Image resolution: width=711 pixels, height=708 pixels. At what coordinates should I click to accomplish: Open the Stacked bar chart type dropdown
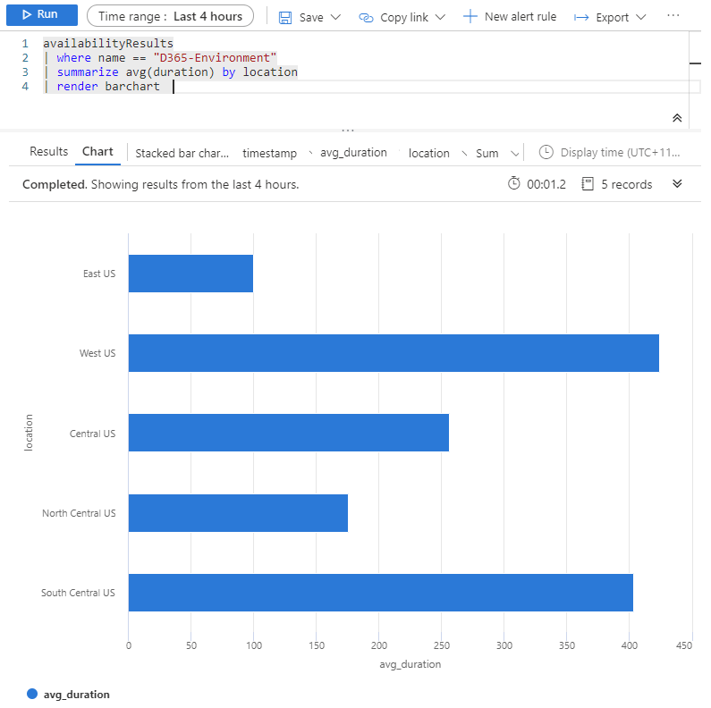182,153
